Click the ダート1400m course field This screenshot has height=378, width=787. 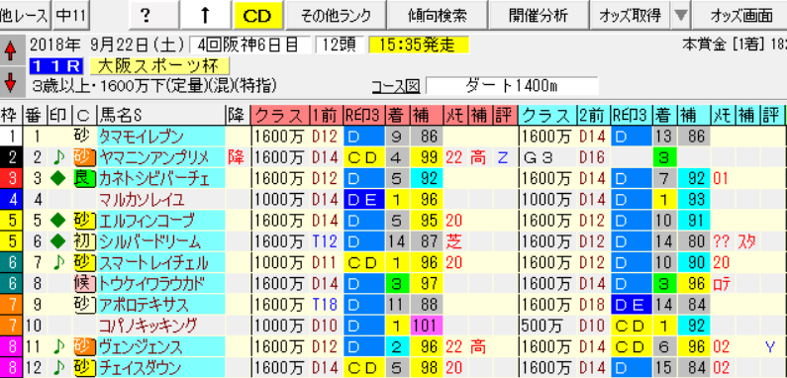[512, 86]
